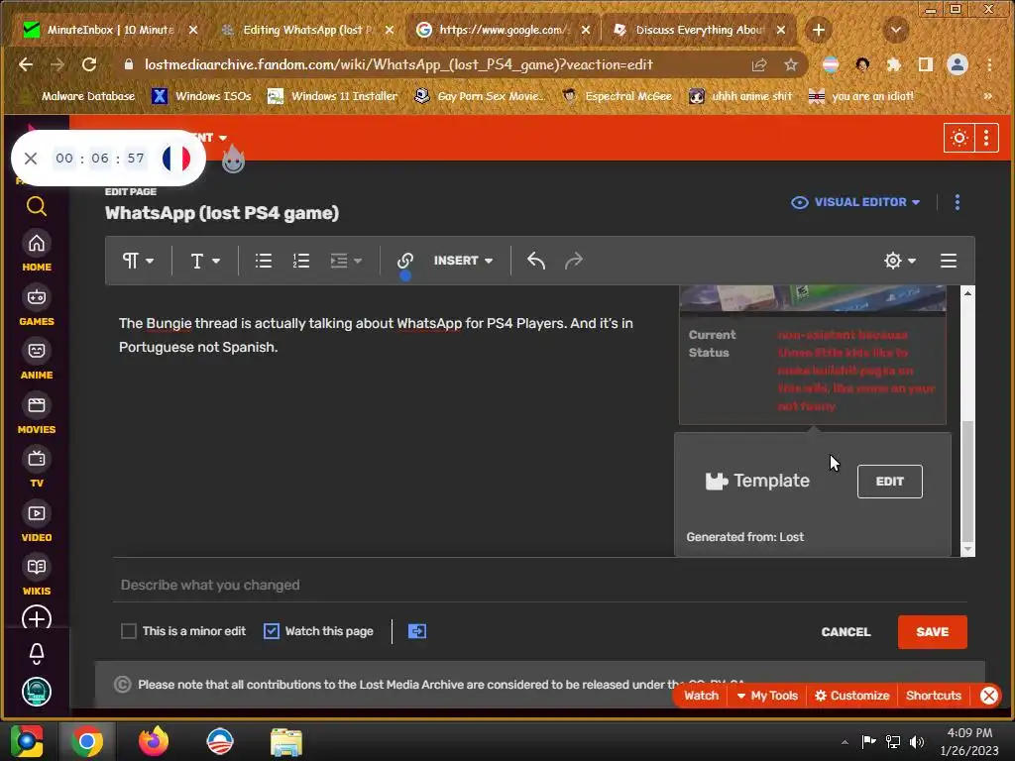This screenshot has height=761, width=1015.
Task: Open ANIME section in the sidebar
Action: (37, 360)
